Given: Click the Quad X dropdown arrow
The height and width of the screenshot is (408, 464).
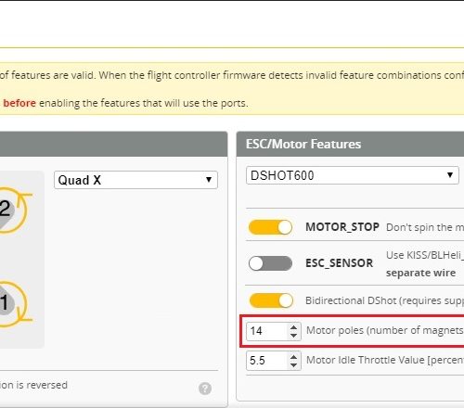Looking at the screenshot, I should click(209, 180).
